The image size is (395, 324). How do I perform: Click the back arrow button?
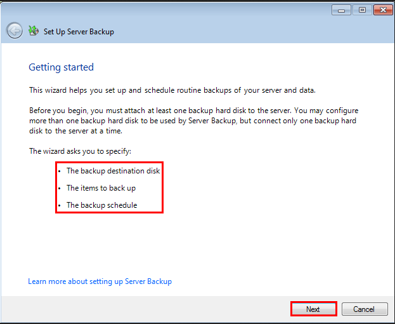(x=14, y=30)
